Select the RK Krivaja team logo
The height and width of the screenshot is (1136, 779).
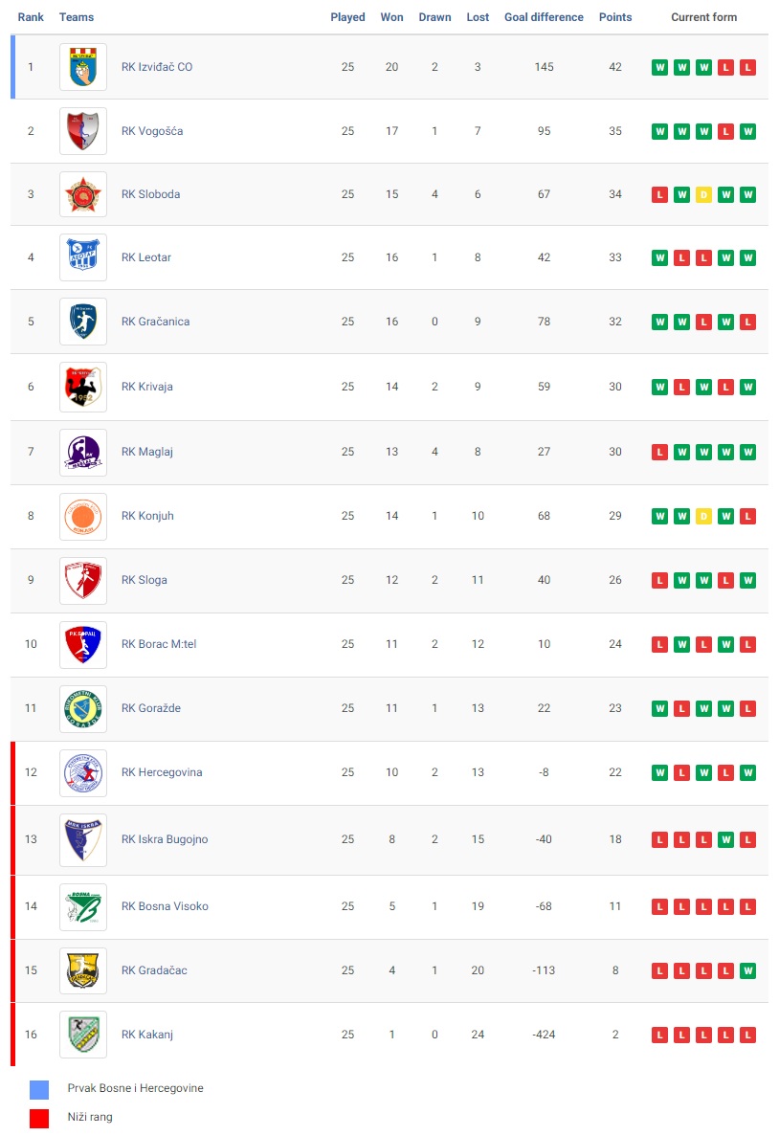pyautogui.click(x=83, y=387)
